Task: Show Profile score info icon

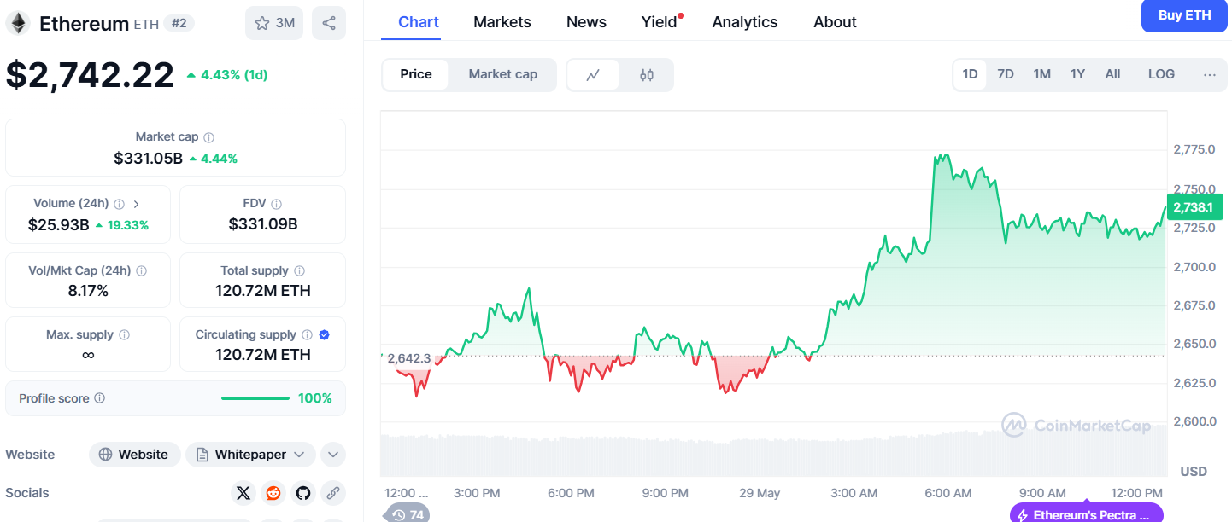Action: tap(100, 398)
